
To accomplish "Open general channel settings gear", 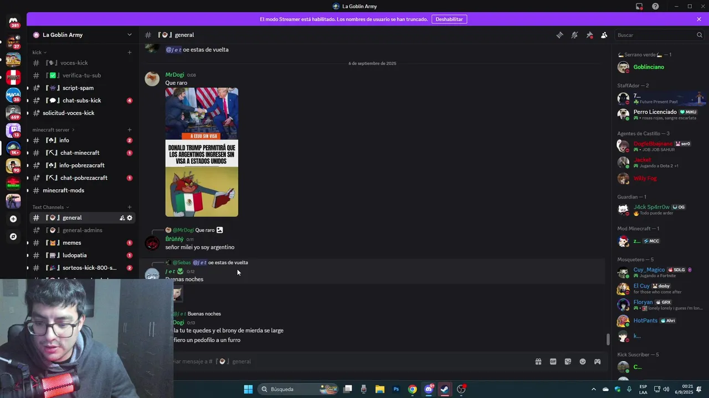I will pos(130,218).
